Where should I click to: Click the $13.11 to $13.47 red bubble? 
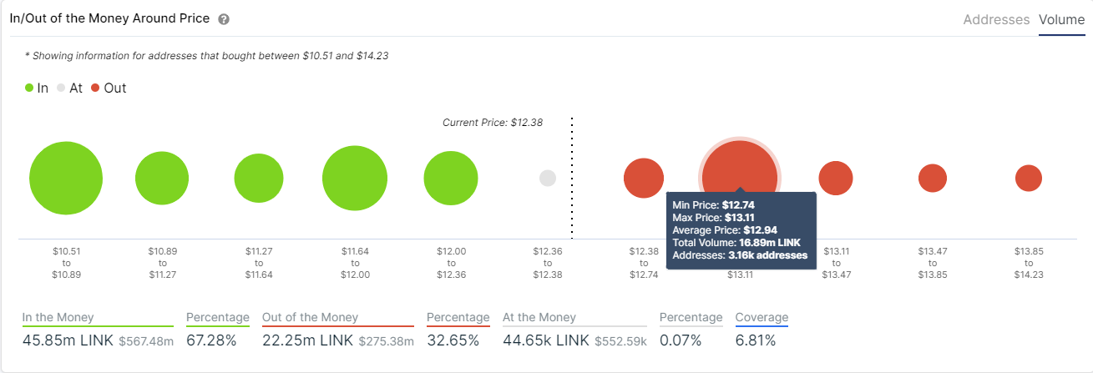[836, 178]
